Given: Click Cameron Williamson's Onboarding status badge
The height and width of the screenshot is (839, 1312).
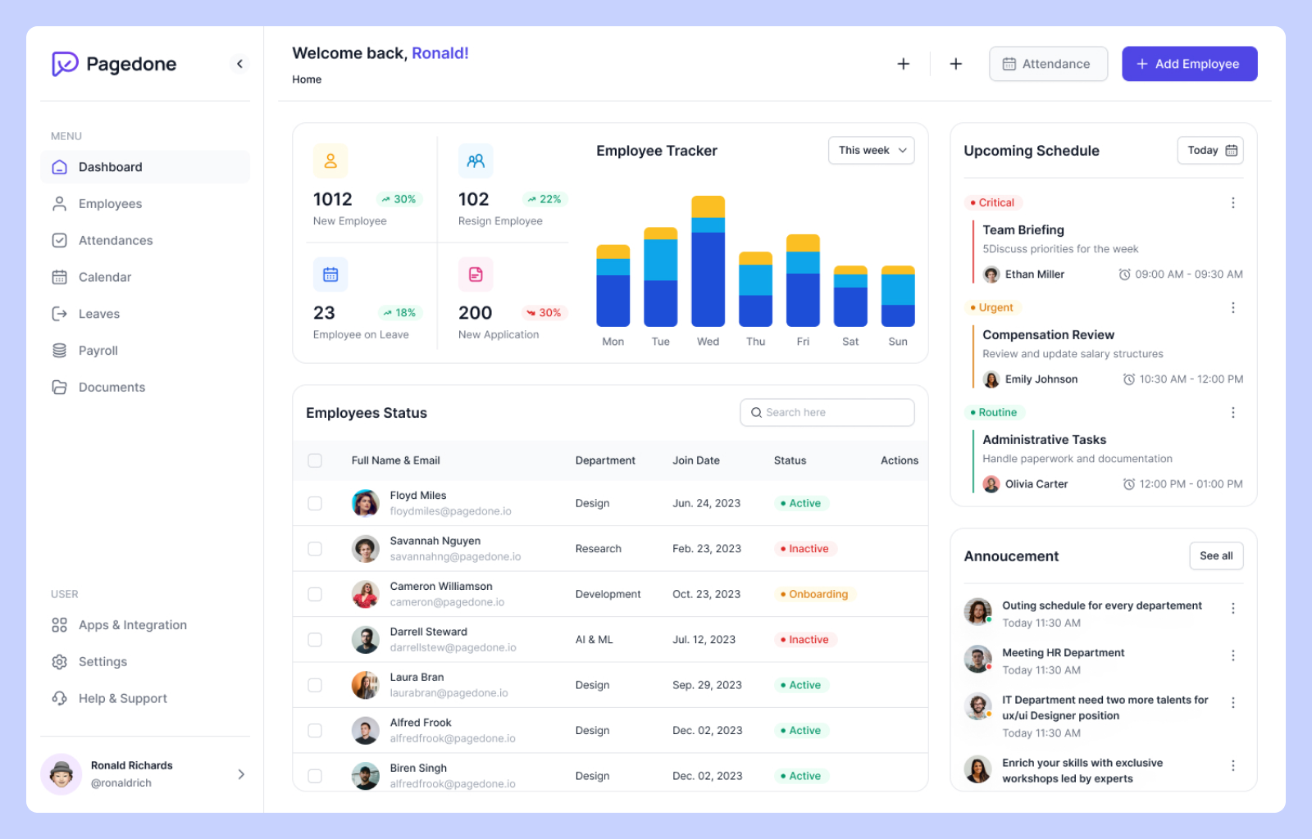Looking at the screenshot, I should pyautogui.click(x=814, y=594).
